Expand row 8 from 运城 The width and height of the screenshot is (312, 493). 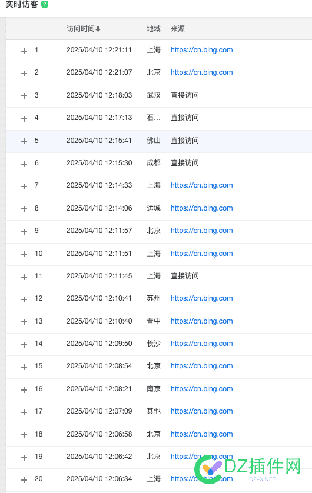point(24,209)
